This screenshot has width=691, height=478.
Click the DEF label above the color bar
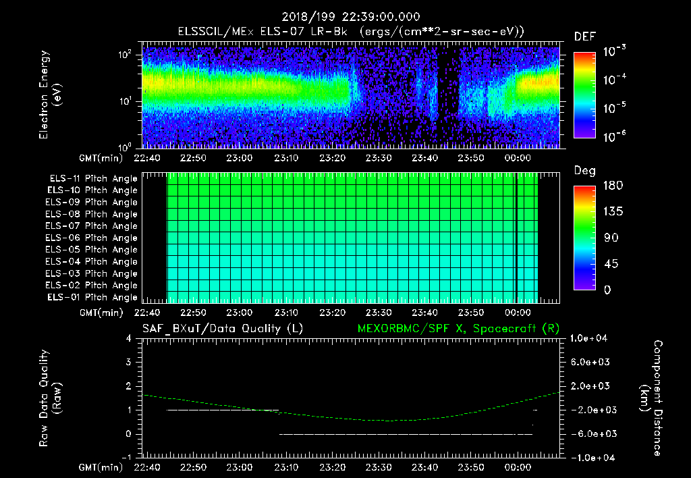[x=585, y=37]
